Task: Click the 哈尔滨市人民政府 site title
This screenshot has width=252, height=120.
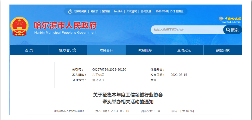Action: coord(65,25)
